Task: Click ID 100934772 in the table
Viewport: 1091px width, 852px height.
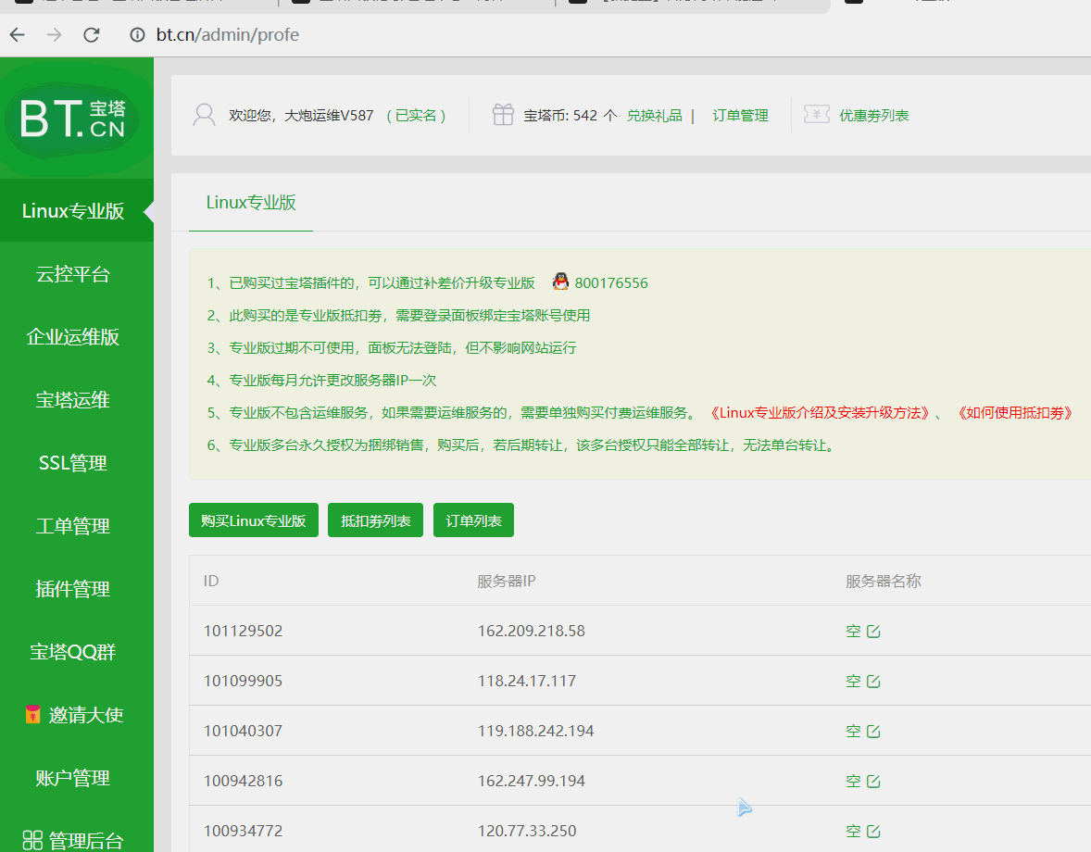Action: 243,831
